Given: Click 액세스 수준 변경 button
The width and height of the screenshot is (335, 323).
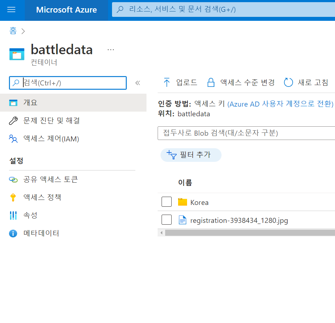Looking at the screenshot, I should pos(241,83).
